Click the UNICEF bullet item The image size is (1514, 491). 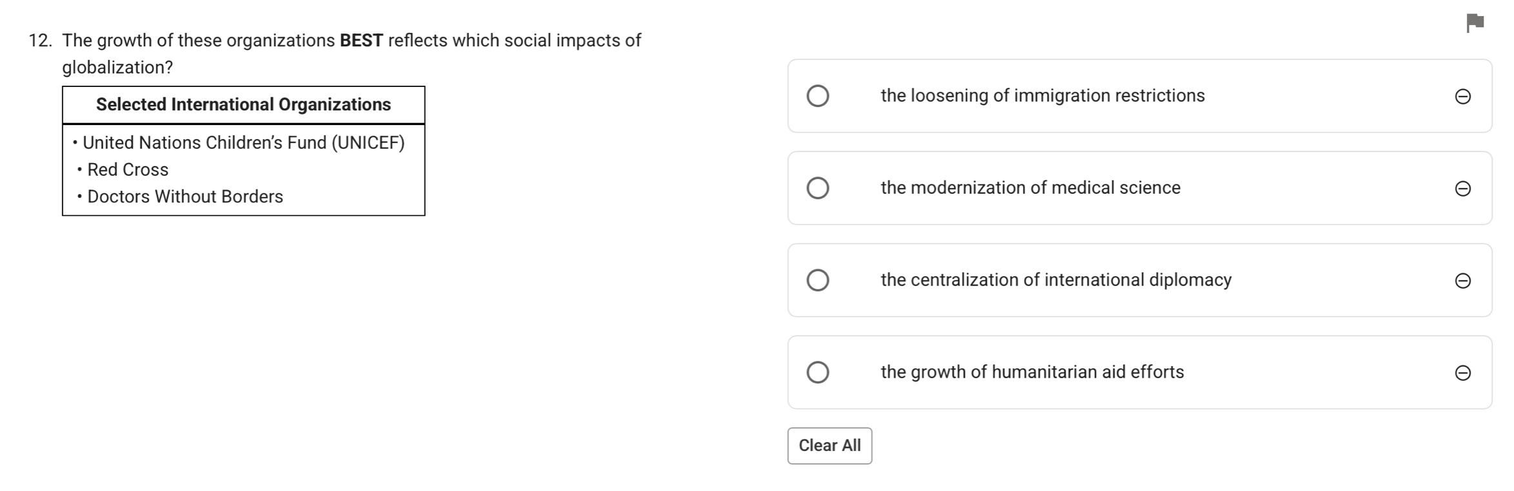click(x=239, y=142)
